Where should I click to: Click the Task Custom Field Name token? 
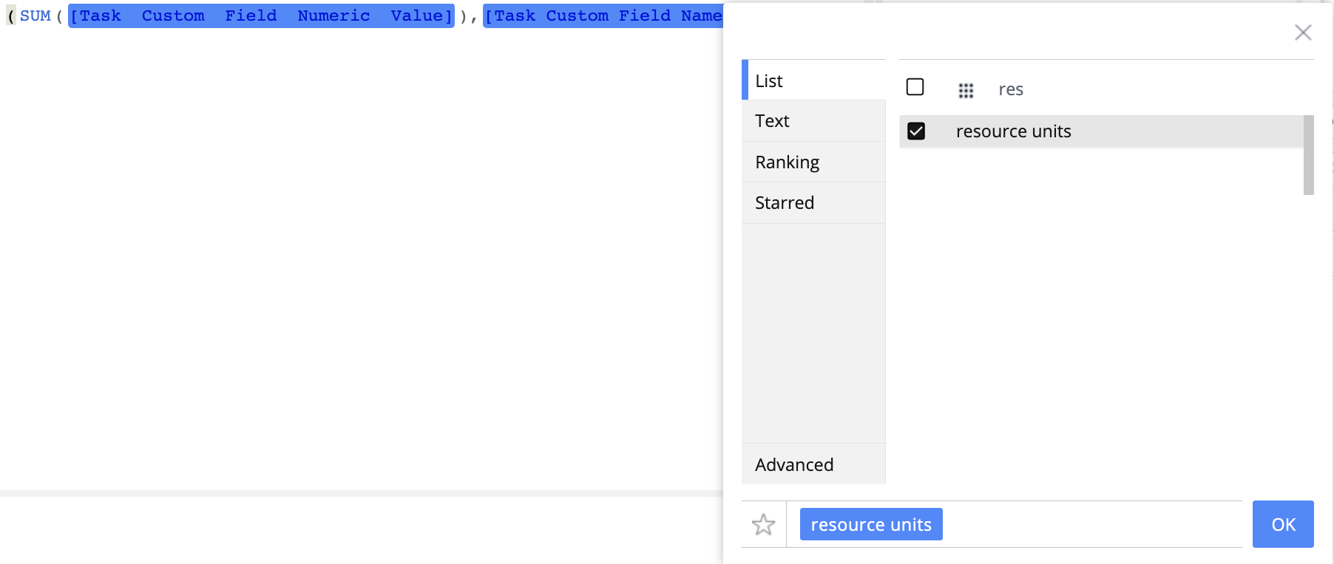pyautogui.click(x=603, y=16)
